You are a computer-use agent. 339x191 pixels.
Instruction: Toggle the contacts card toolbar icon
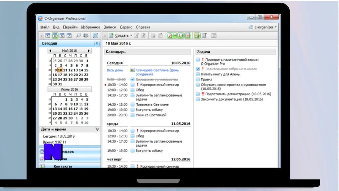pyautogui.click(x=180, y=35)
